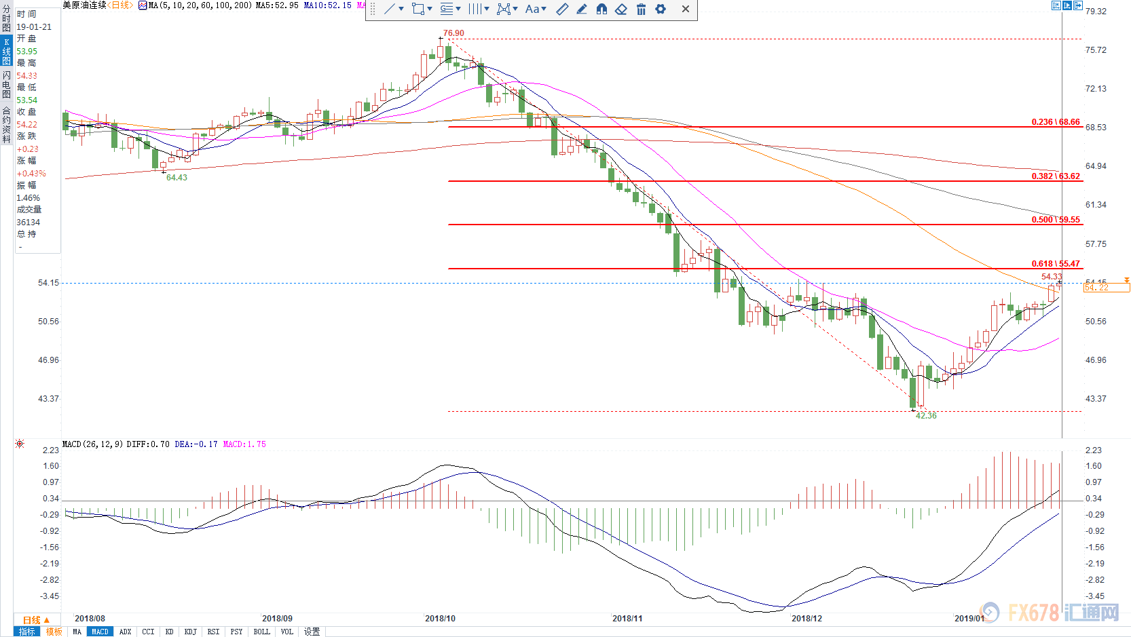
Task: Click the exit-arrow icon top right
Action: 1078,5
